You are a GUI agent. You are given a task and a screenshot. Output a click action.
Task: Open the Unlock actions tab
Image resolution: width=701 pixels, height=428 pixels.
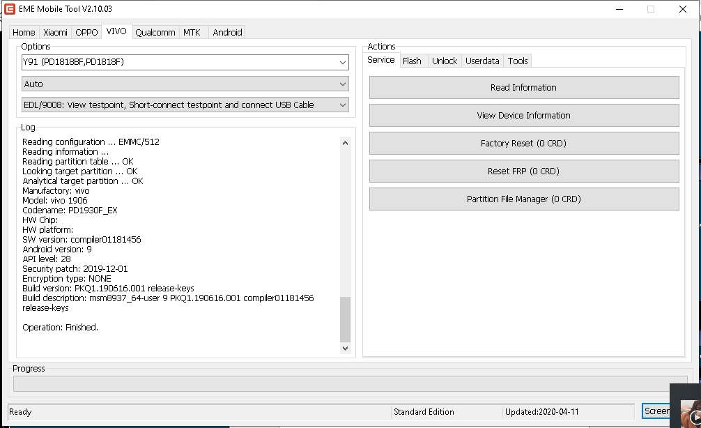point(445,61)
